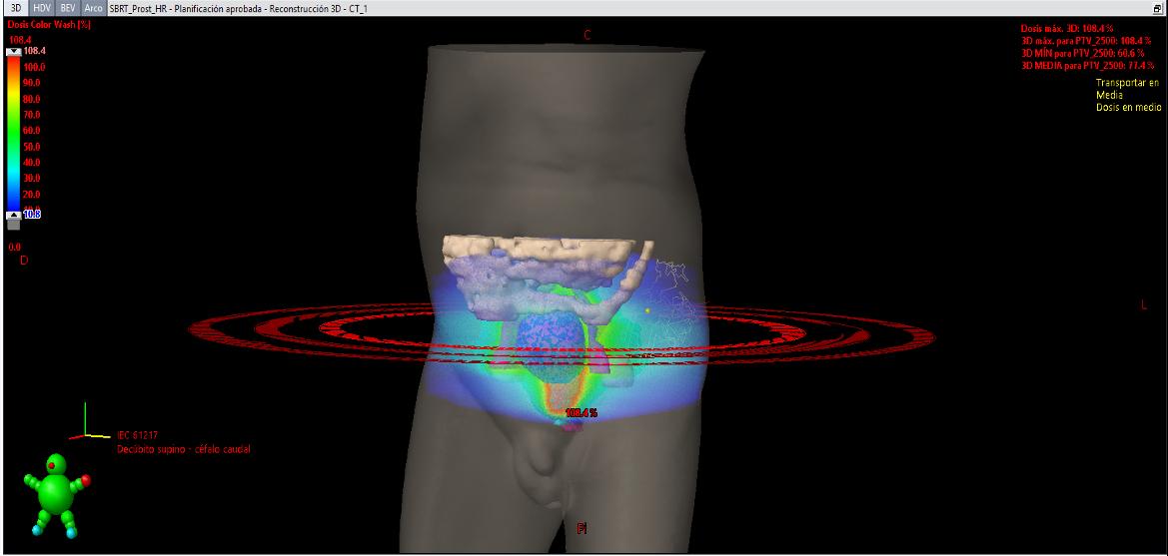Open the BEV tab
Screen dimensions: 1168x556
tap(68, 8)
